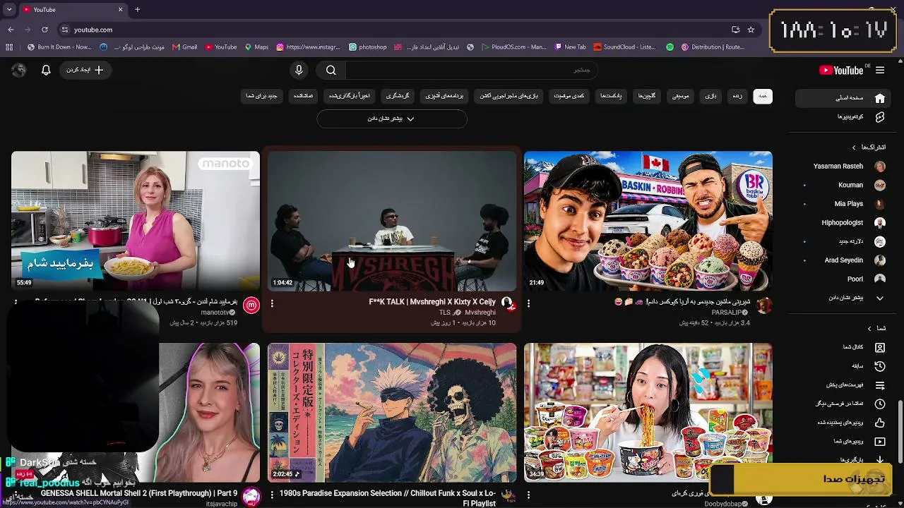Open the account avatar menu
Image resolution: width=904 pixels, height=508 pixels.
(x=19, y=70)
